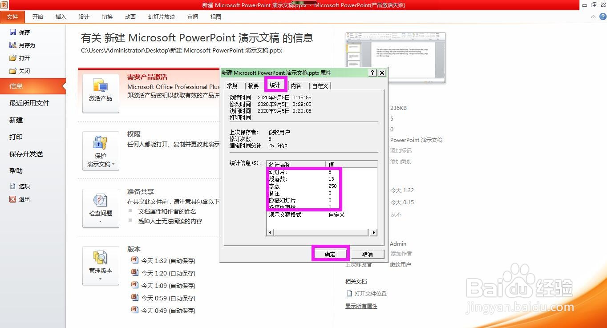This screenshot has width=607, height=328.
Task: Select the 自定义 (Custom) tab in dialog
Action: (x=320, y=86)
